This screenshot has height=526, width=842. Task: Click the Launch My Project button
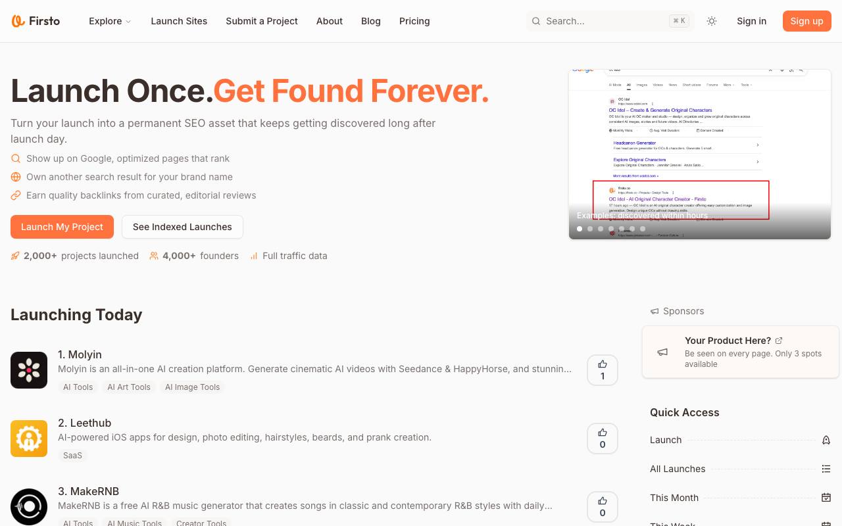click(62, 227)
